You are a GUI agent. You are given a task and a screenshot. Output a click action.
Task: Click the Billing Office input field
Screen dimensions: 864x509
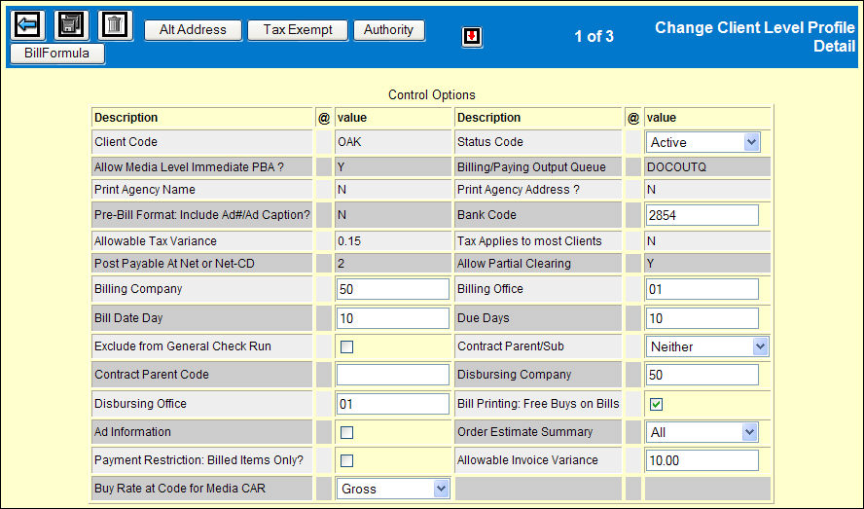[x=702, y=289]
